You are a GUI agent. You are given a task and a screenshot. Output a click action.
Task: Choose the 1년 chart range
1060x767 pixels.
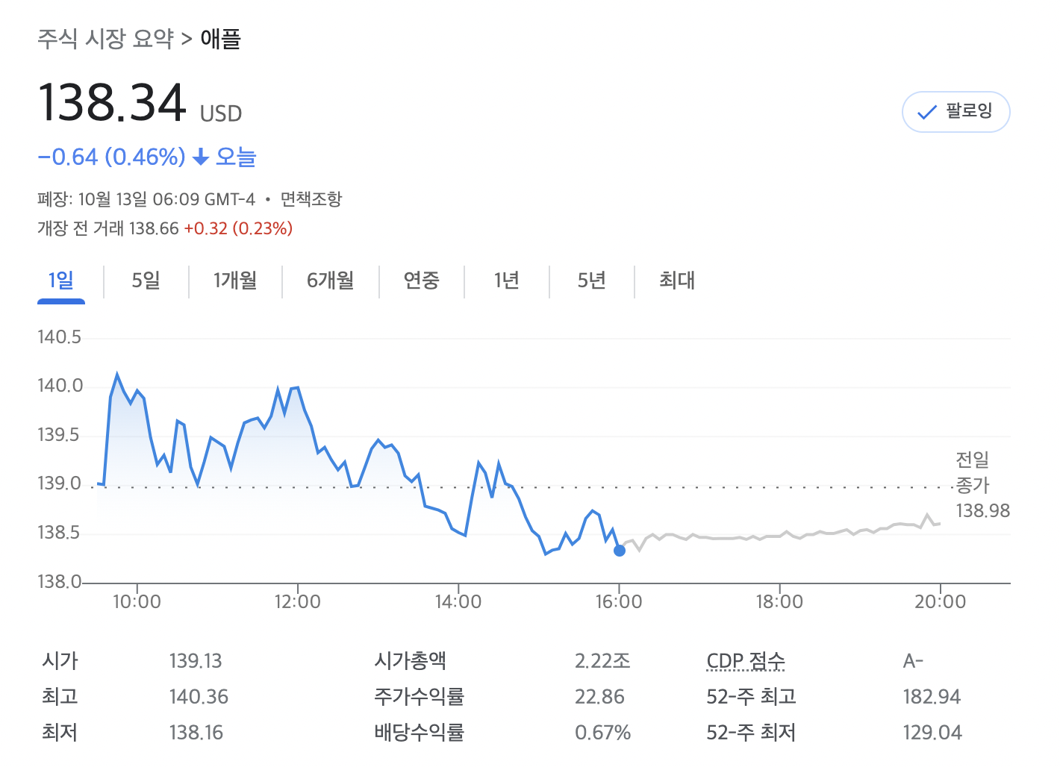click(x=507, y=281)
